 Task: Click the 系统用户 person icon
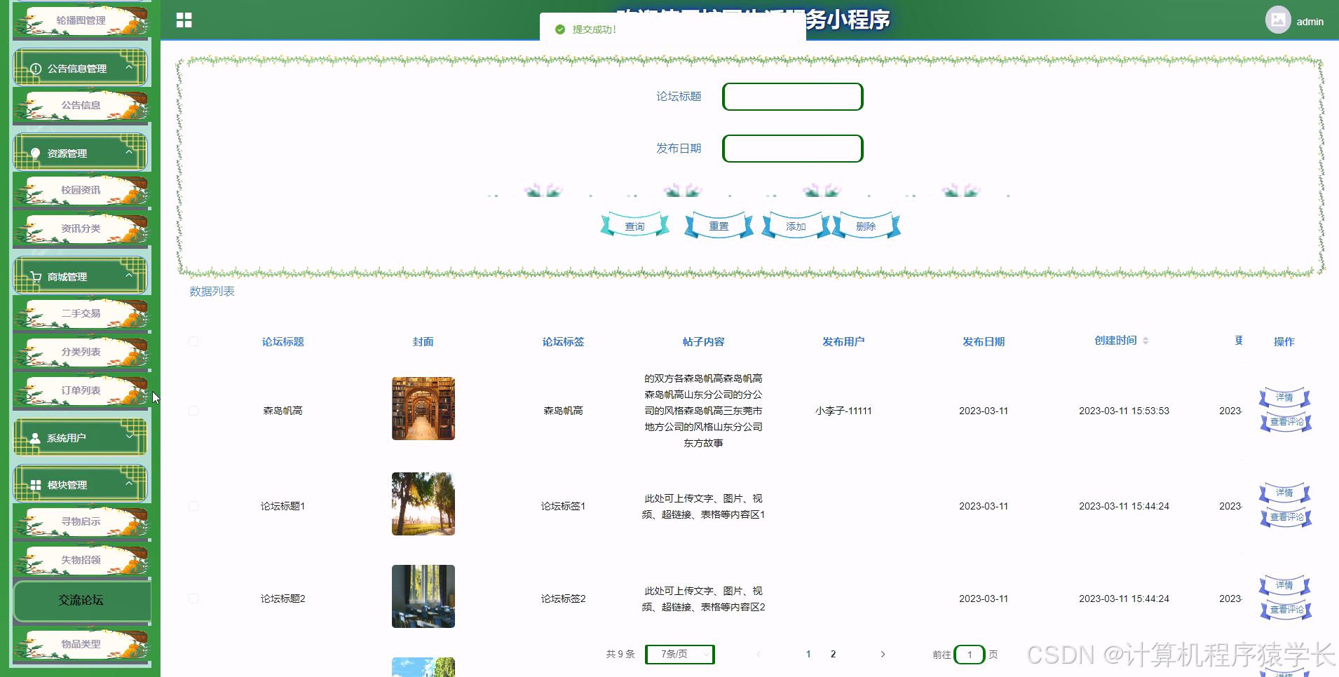click(35, 438)
